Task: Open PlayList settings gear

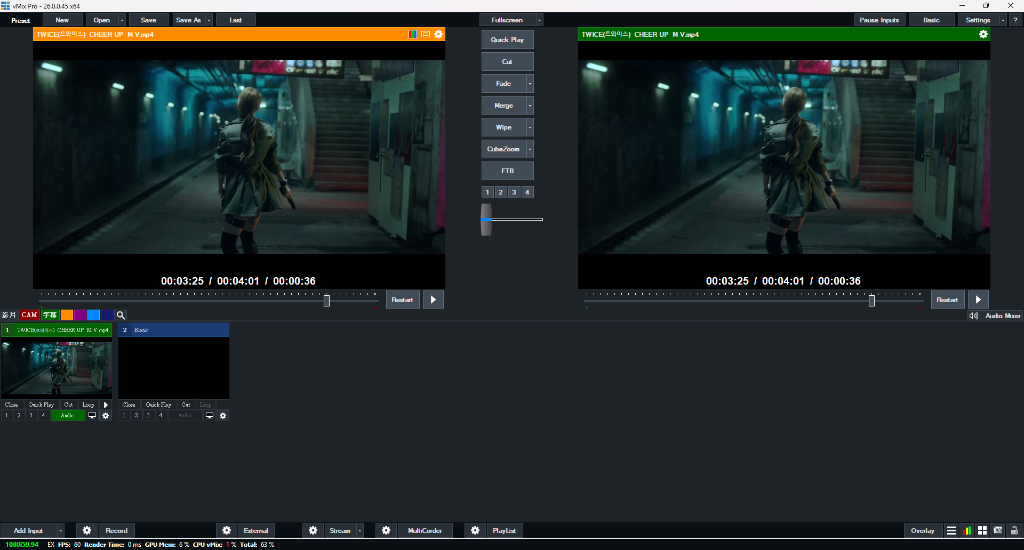Action: point(475,530)
